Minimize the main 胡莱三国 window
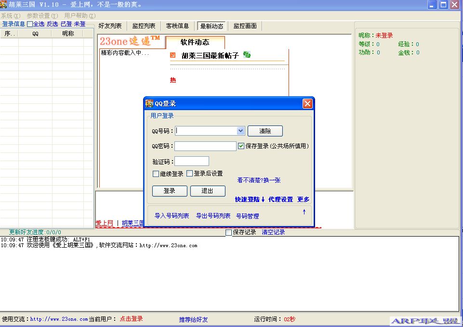 (x=432, y=5)
